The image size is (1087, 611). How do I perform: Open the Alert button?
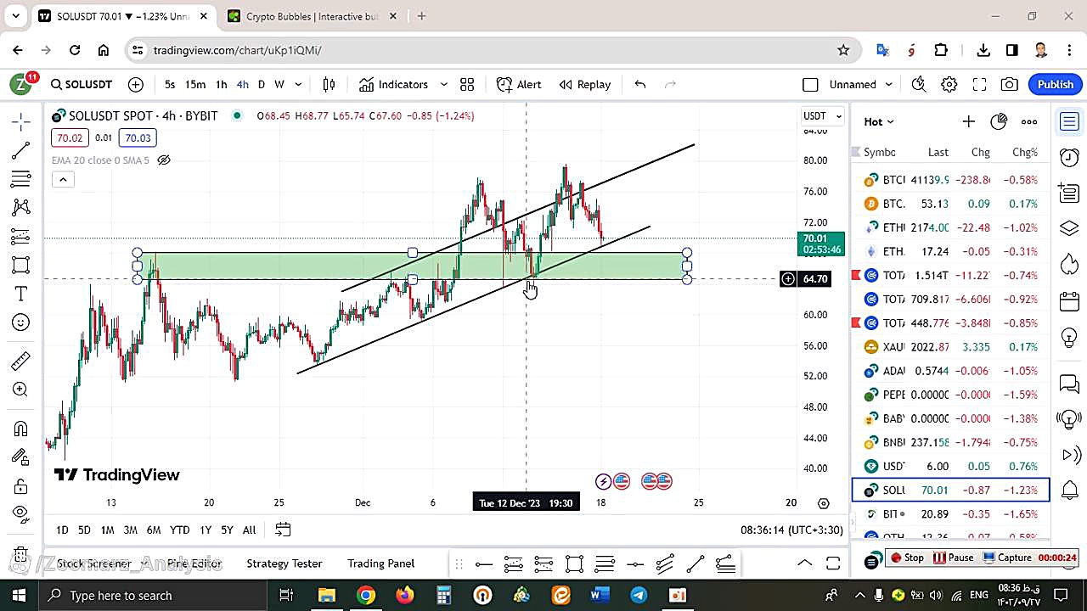coord(519,84)
